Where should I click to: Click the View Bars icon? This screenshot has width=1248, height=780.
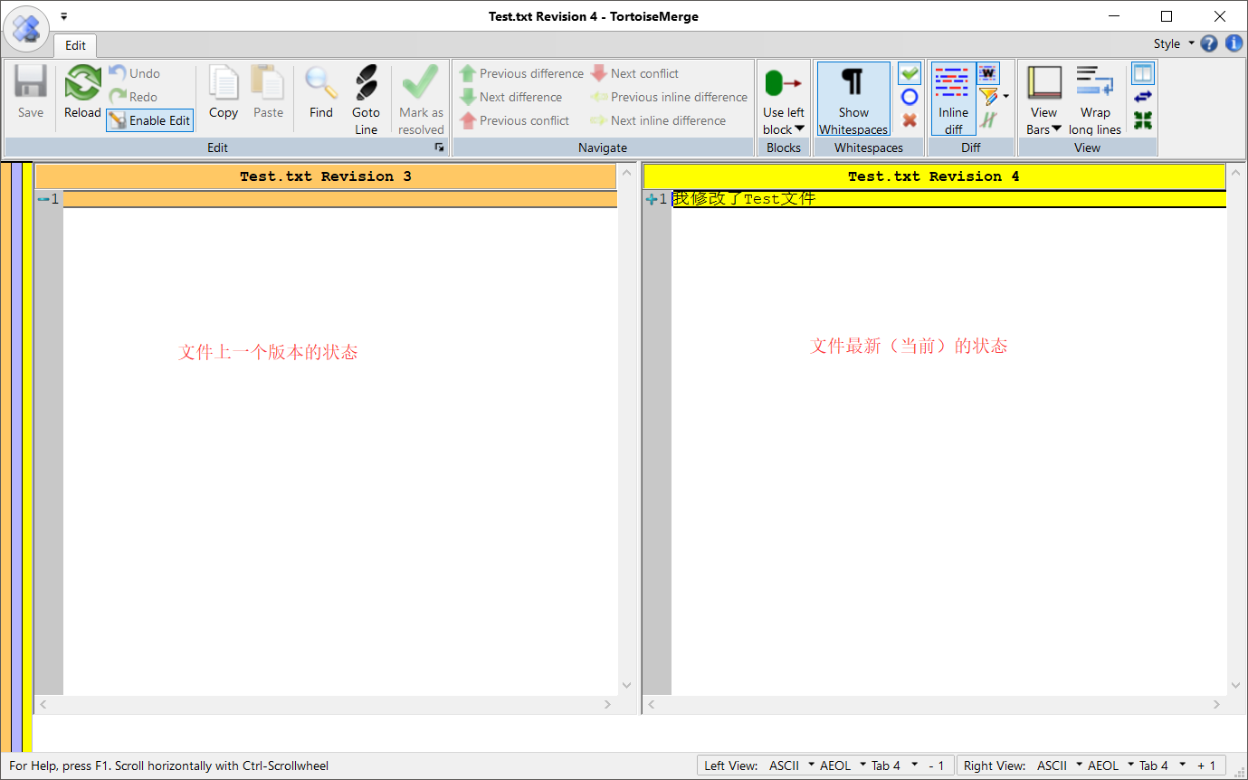point(1044,83)
